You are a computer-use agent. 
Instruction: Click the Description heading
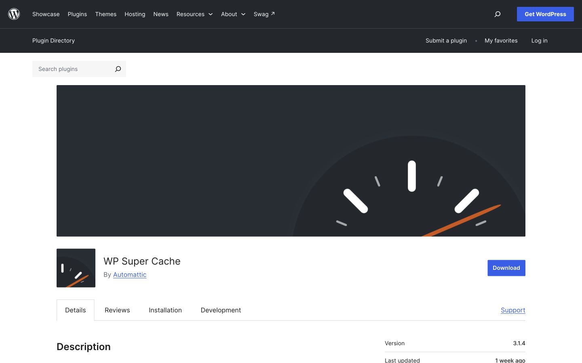click(84, 347)
